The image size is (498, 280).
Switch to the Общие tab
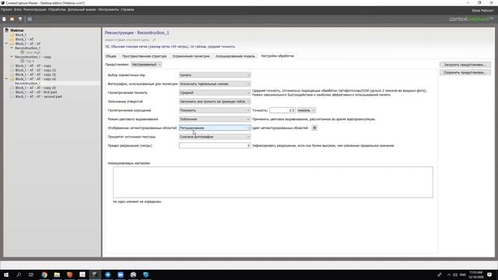[110, 56]
